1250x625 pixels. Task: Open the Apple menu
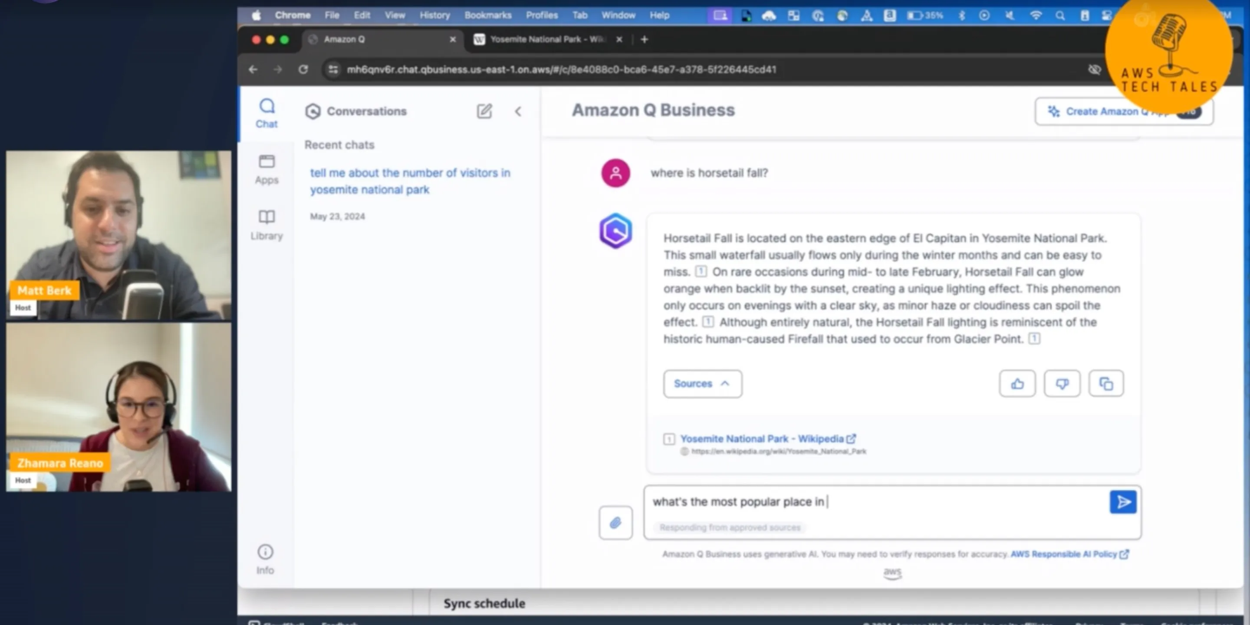(x=256, y=15)
